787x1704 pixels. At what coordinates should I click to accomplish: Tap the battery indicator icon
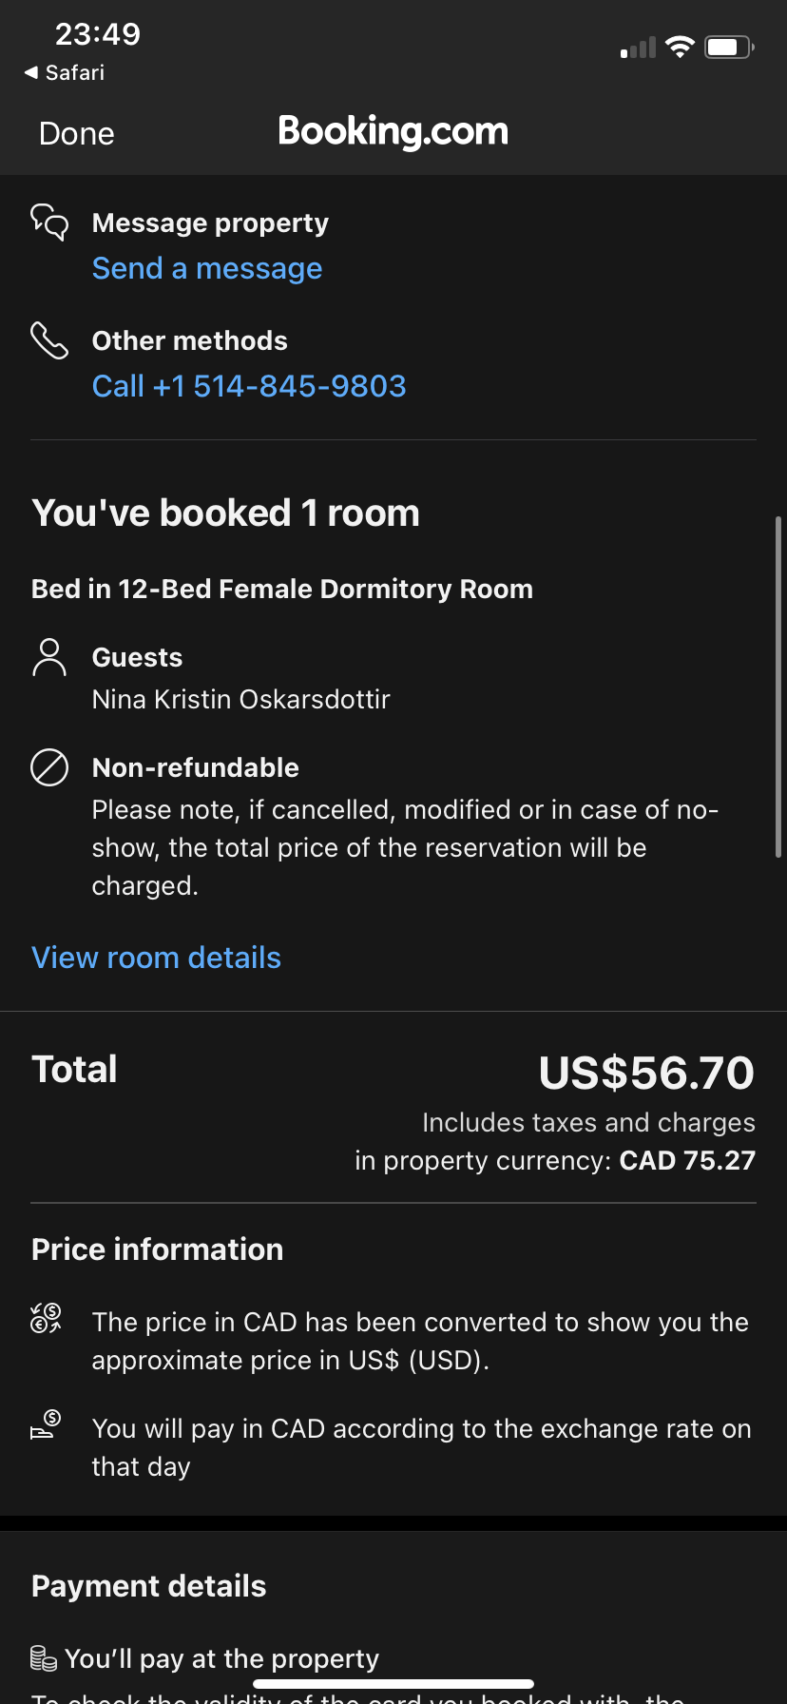pyautogui.click(x=729, y=47)
